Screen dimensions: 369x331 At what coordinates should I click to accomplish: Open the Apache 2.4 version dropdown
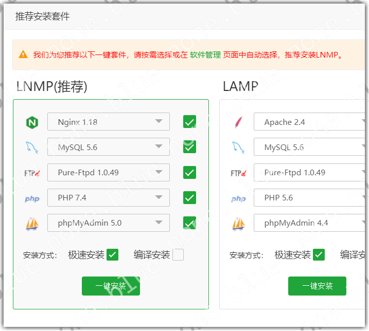(x=310, y=122)
